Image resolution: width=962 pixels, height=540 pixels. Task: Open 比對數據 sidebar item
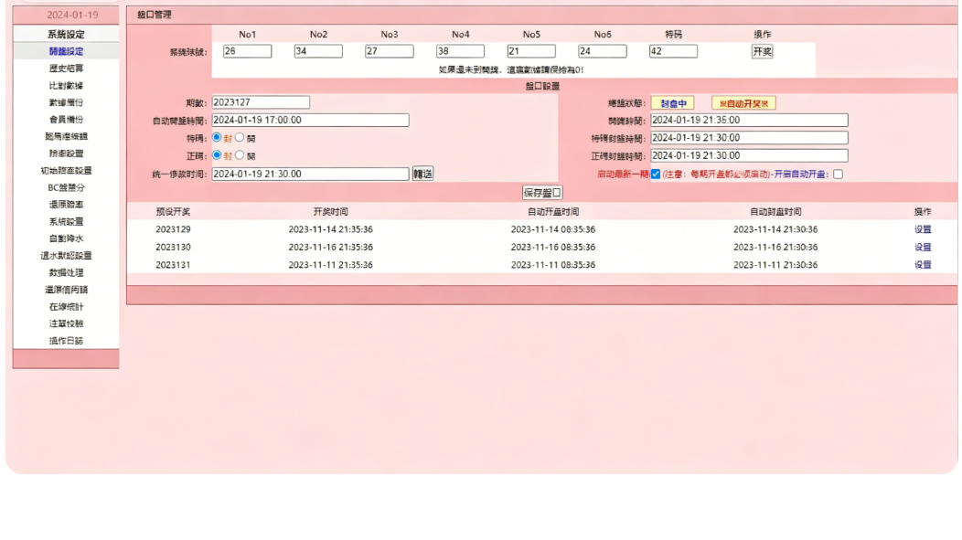[x=66, y=86]
